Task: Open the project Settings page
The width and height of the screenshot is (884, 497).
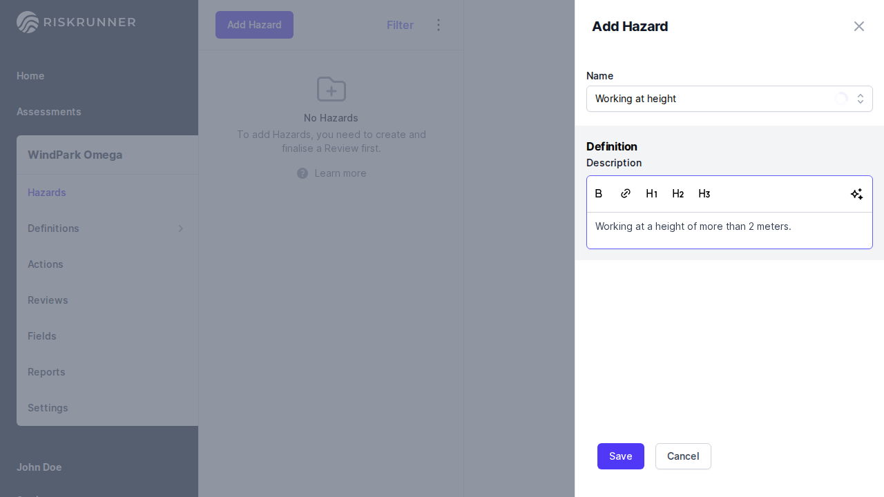Action: click(48, 408)
